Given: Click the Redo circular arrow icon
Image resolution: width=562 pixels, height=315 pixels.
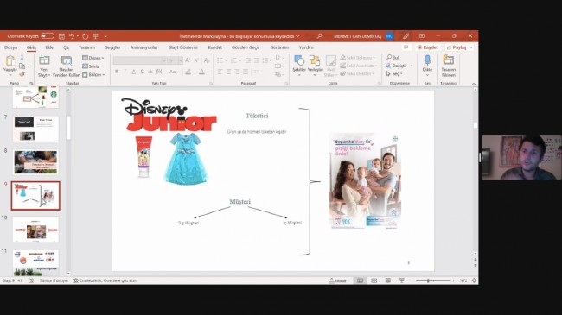Looking at the screenshot, I should 85,36.
